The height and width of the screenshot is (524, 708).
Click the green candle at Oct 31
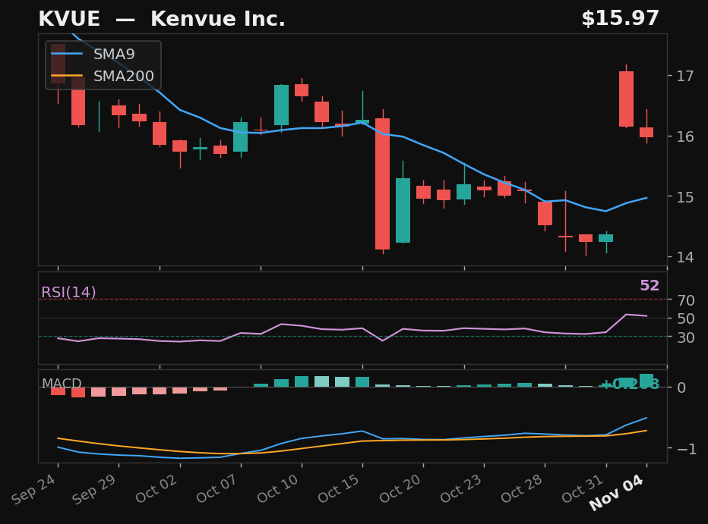(606, 238)
